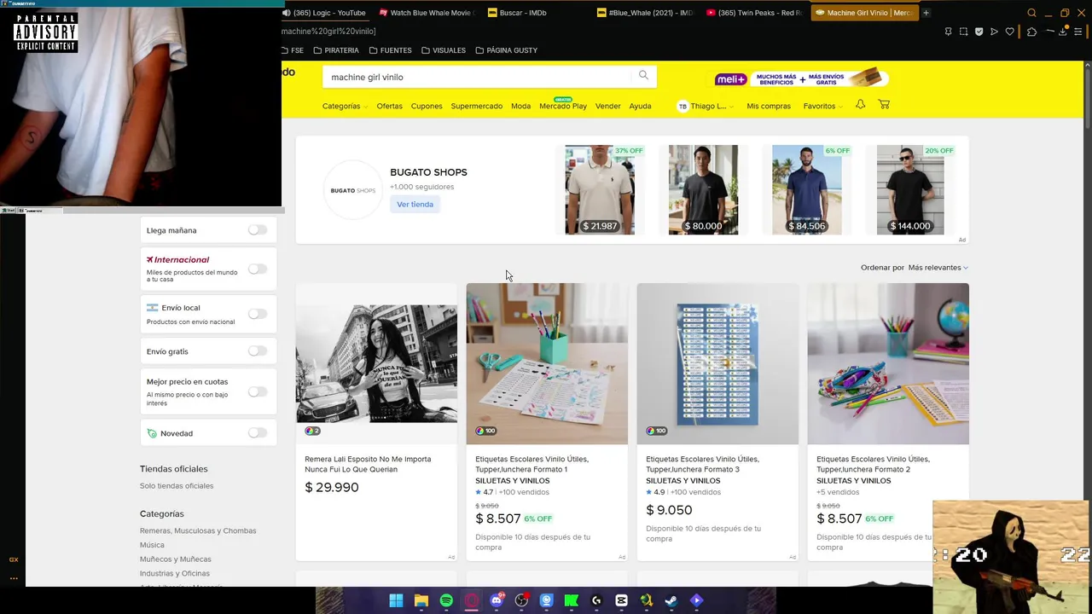Open Remeras, Musculosas y Chombas category
This screenshot has height=614, width=1092.
click(x=198, y=530)
